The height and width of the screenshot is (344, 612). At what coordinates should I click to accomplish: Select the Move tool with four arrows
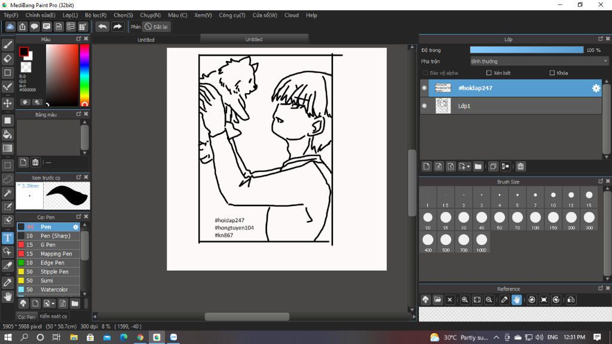[7, 103]
